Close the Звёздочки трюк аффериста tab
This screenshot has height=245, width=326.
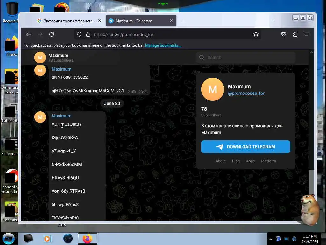click(x=100, y=21)
